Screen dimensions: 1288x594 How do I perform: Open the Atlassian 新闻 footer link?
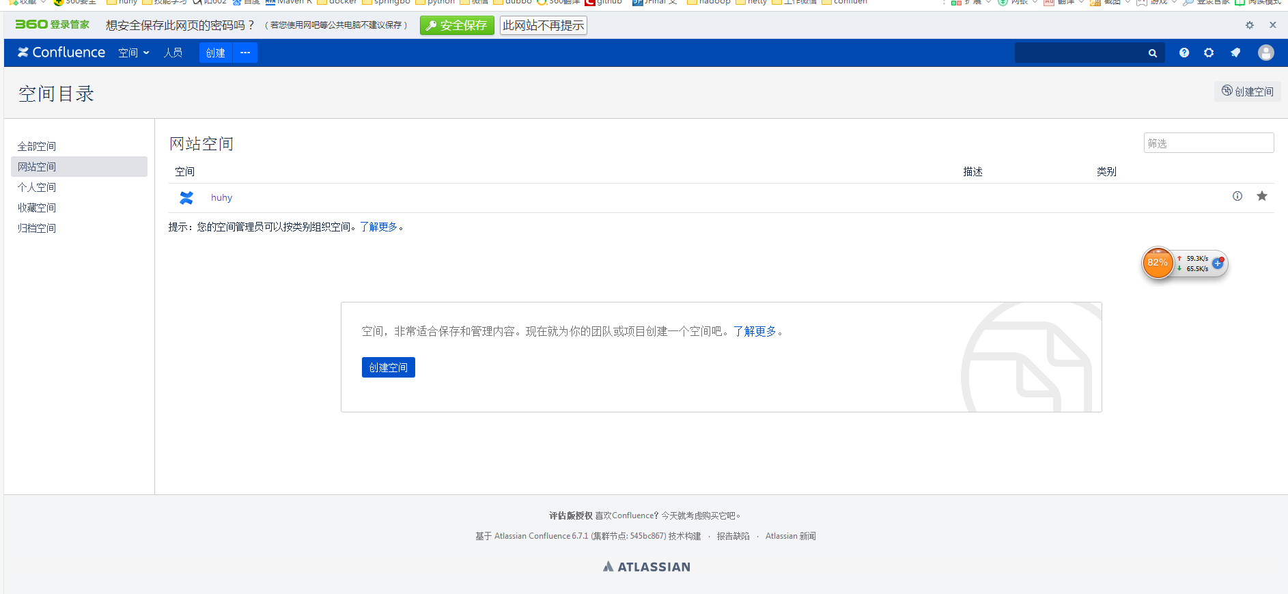pyautogui.click(x=791, y=536)
